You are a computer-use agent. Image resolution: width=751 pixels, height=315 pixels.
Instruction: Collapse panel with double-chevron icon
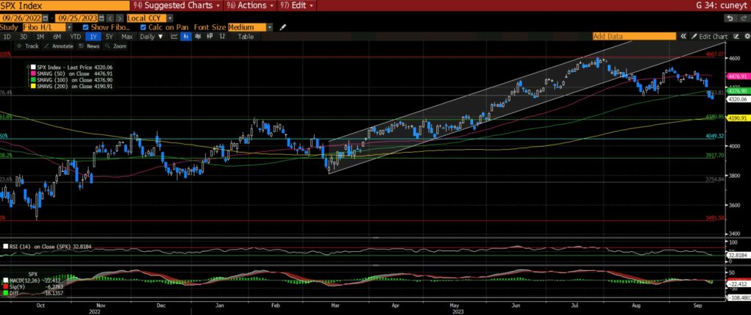(x=684, y=36)
